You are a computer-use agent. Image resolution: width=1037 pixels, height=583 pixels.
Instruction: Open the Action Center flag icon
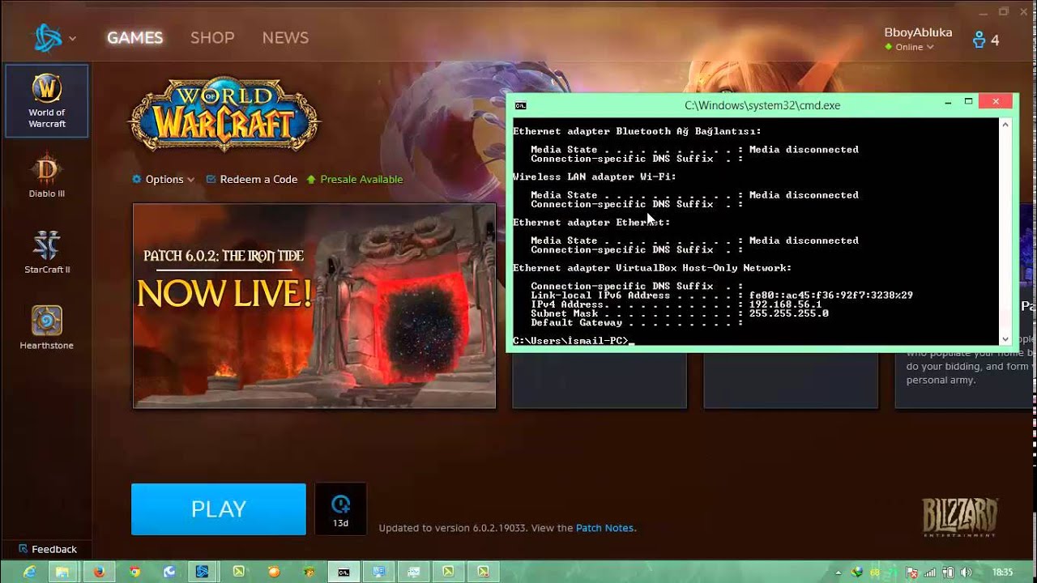[x=911, y=572]
